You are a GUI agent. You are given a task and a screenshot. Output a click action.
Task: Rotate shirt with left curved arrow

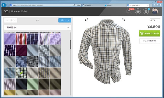(86, 20)
